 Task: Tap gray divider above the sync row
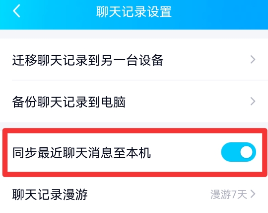pyautogui.click(x=134, y=125)
